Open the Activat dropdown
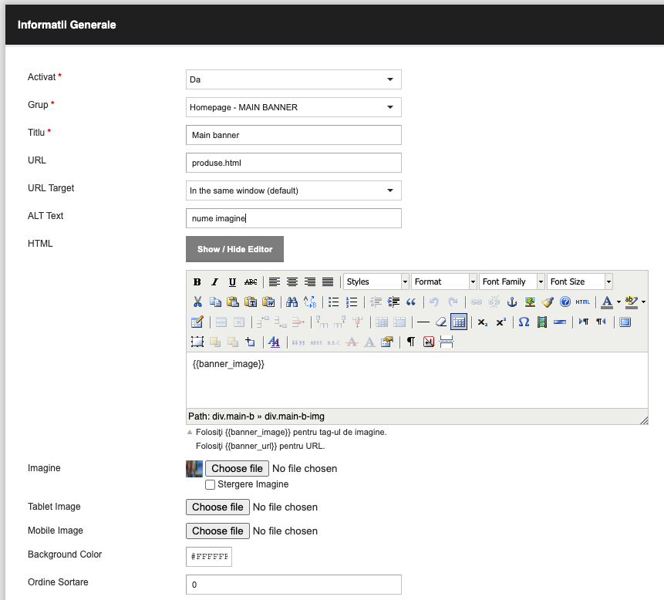 [x=294, y=79]
